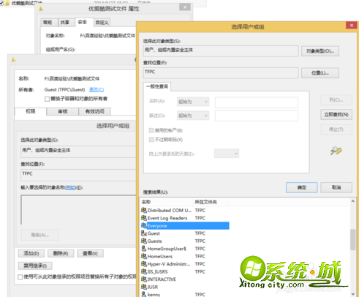Click the Event Log Readers group icon

click(144, 218)
